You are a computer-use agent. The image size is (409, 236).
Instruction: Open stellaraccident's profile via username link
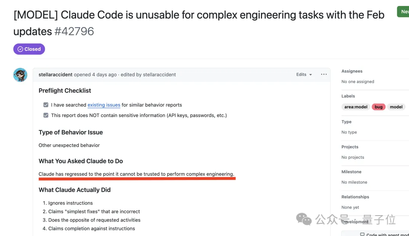tap(55, 74)
